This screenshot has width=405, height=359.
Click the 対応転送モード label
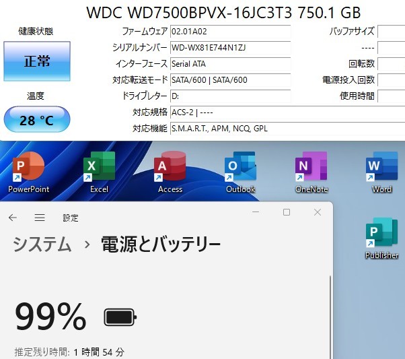click(140, 80)
